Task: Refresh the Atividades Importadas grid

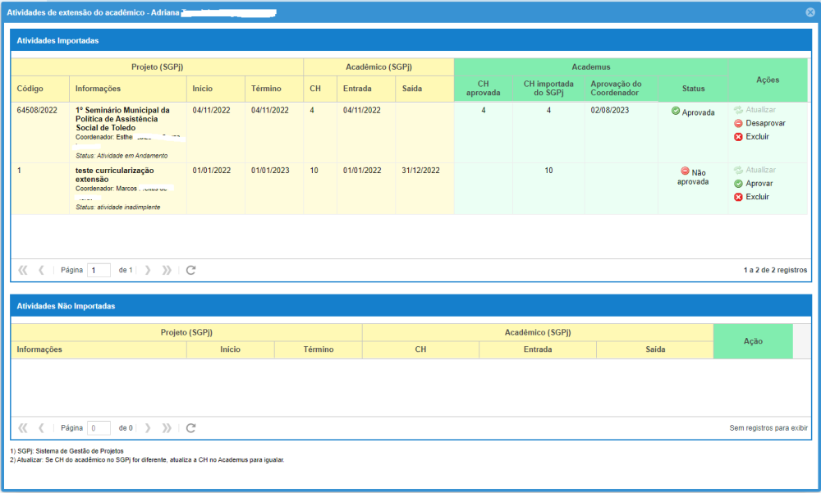Action: 190,270
